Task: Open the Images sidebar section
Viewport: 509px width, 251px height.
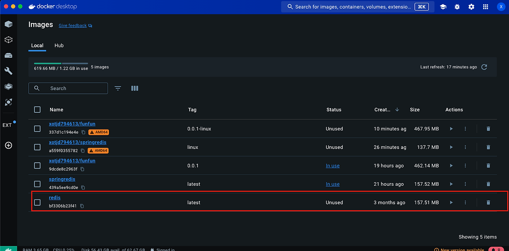Action: point(8,40)
